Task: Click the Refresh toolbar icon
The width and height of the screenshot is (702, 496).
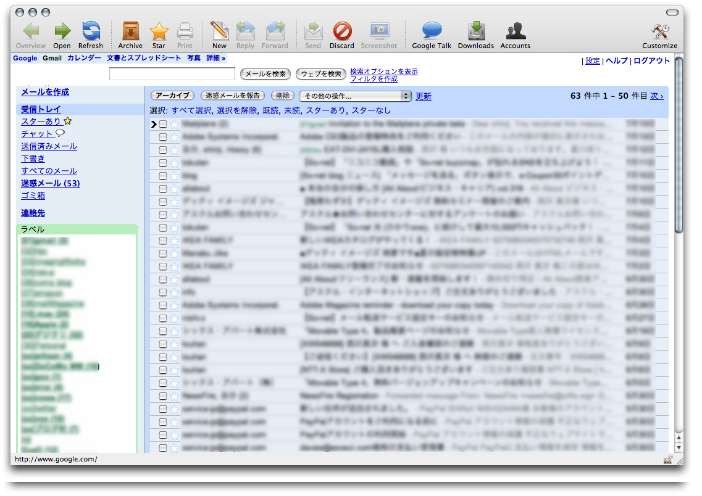Action: 91,31
